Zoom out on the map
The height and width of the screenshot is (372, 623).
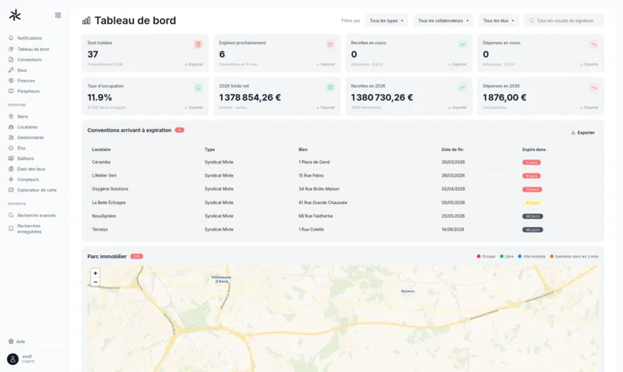pyautogui.click(x=95, y=282)
